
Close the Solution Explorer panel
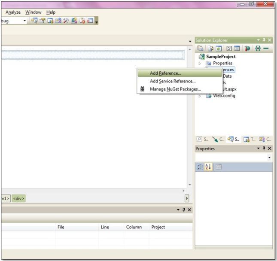(270, 40)
